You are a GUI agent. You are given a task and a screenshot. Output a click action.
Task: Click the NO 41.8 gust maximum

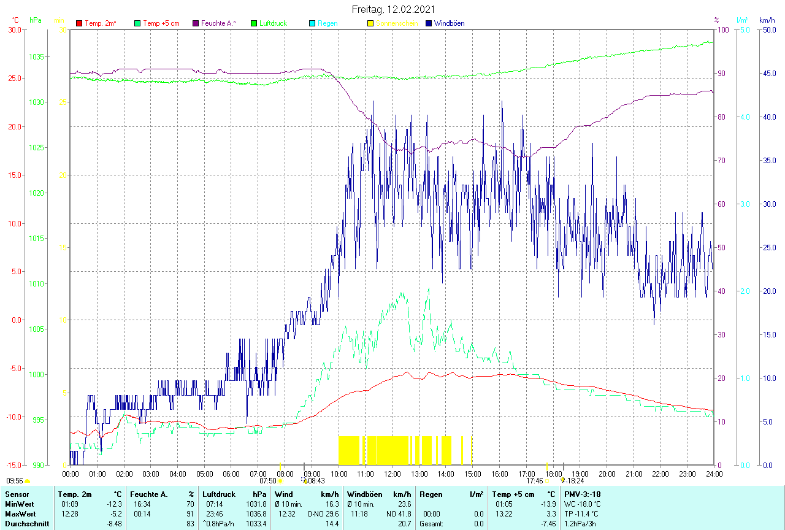click(397, 514)
